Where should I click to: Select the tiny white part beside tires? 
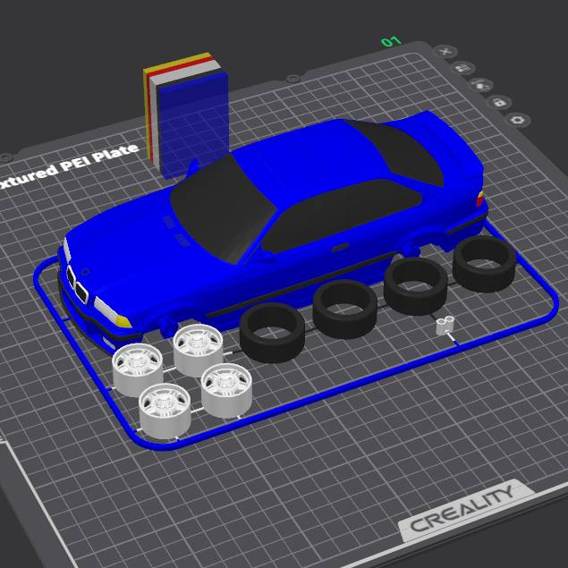pyautogui.click(x=445, y=325)
